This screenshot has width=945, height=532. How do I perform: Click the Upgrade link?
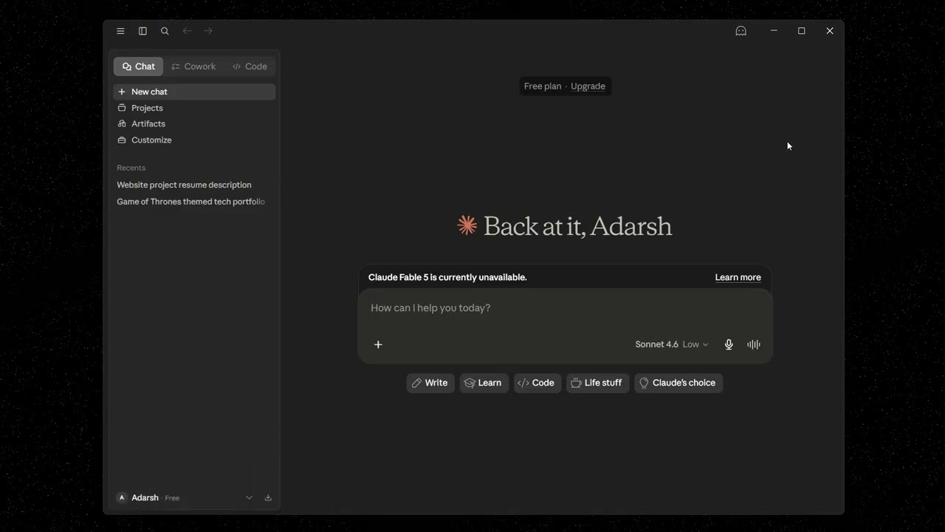588,86
